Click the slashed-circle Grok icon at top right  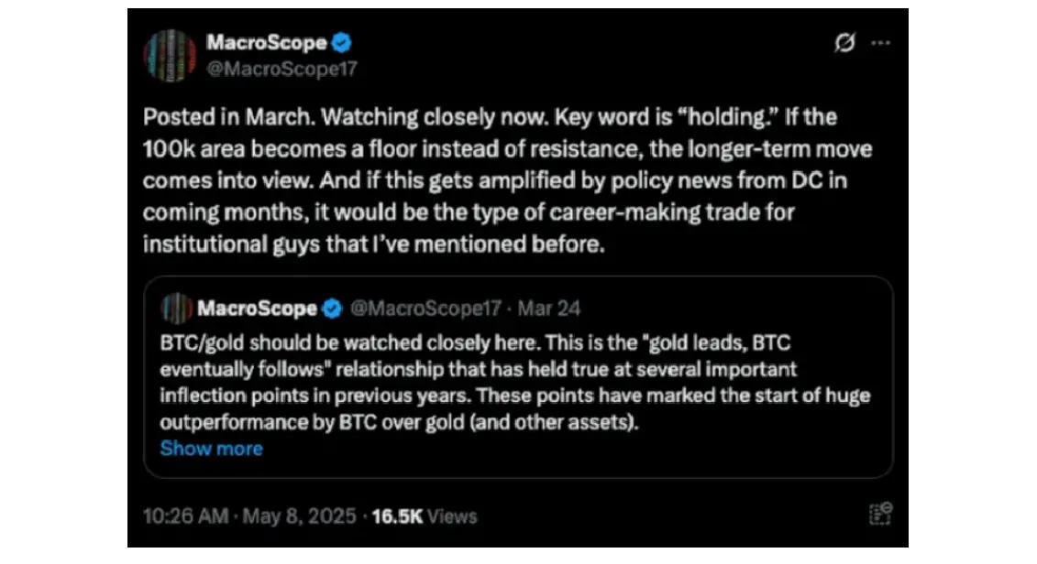pyautogui.click(x=844, y=43)
